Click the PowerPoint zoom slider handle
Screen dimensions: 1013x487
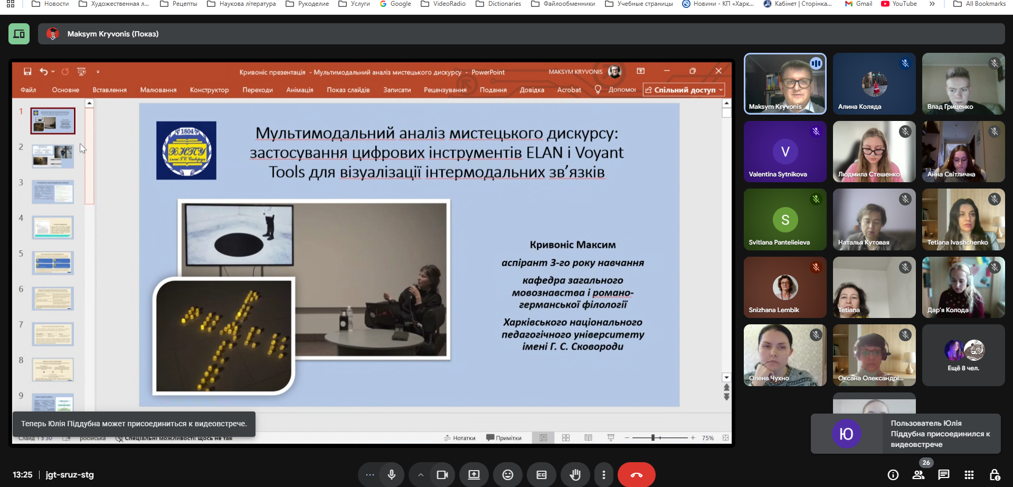[653, 438]
